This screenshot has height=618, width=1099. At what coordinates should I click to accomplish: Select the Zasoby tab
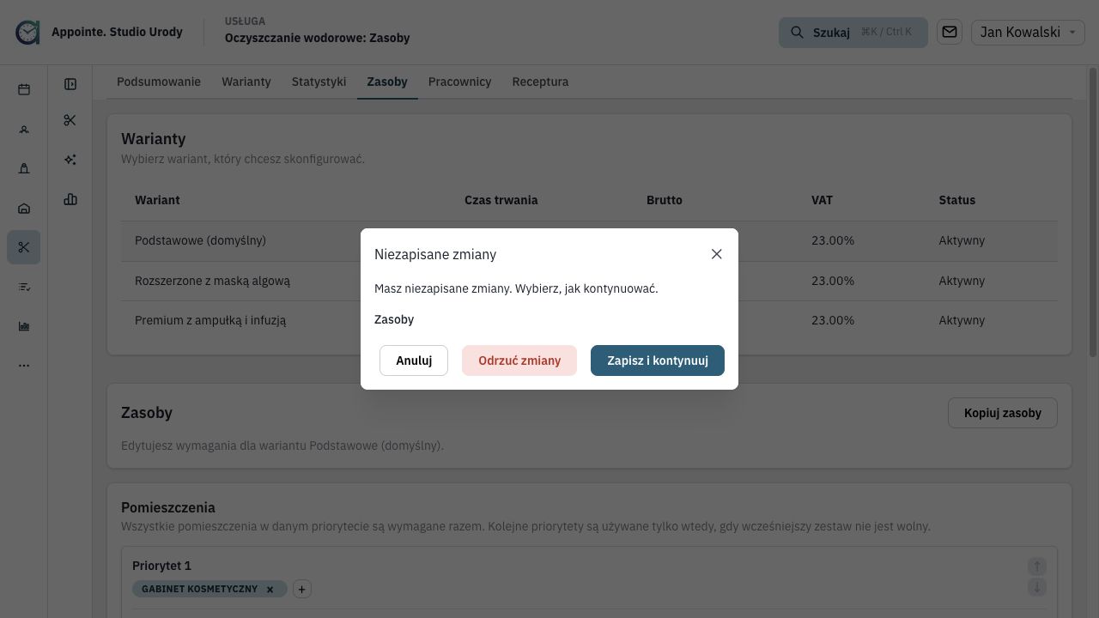[x=387, y=82]
